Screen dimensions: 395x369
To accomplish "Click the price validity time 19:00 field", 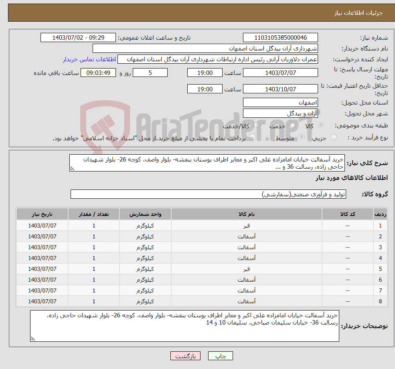I will coord(205,89).
